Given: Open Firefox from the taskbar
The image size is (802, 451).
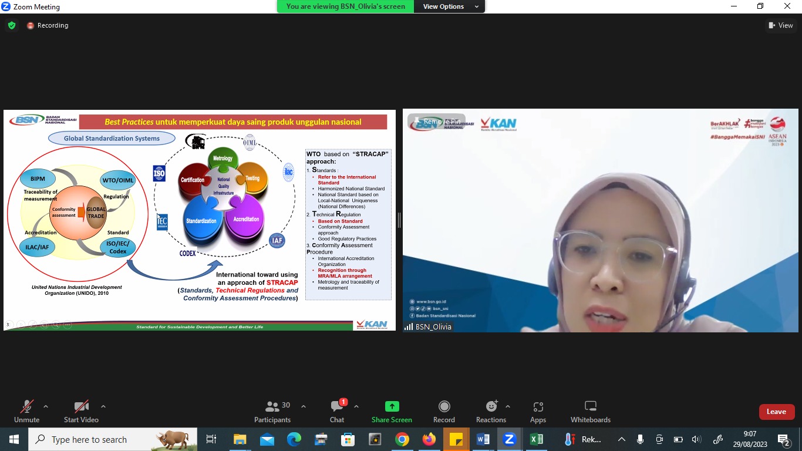Looking at the screenshot, I should (x=429, y=439).
